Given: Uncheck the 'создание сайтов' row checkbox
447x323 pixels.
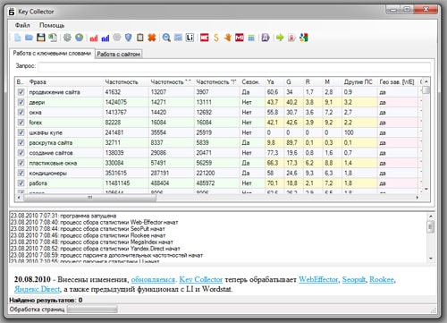Looking at the screenshot, I should [21, 153].
